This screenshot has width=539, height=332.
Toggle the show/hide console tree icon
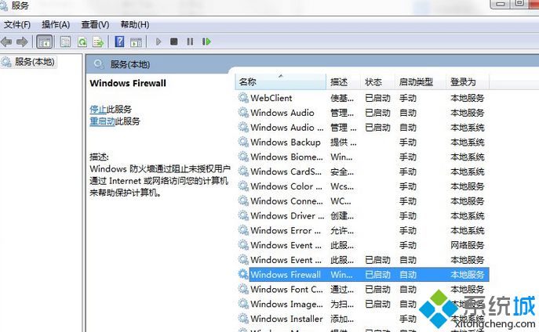point(45,42)
